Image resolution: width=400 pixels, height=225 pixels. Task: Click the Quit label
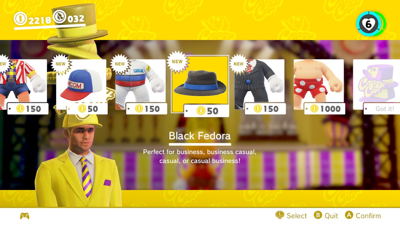tap(331, 216)
